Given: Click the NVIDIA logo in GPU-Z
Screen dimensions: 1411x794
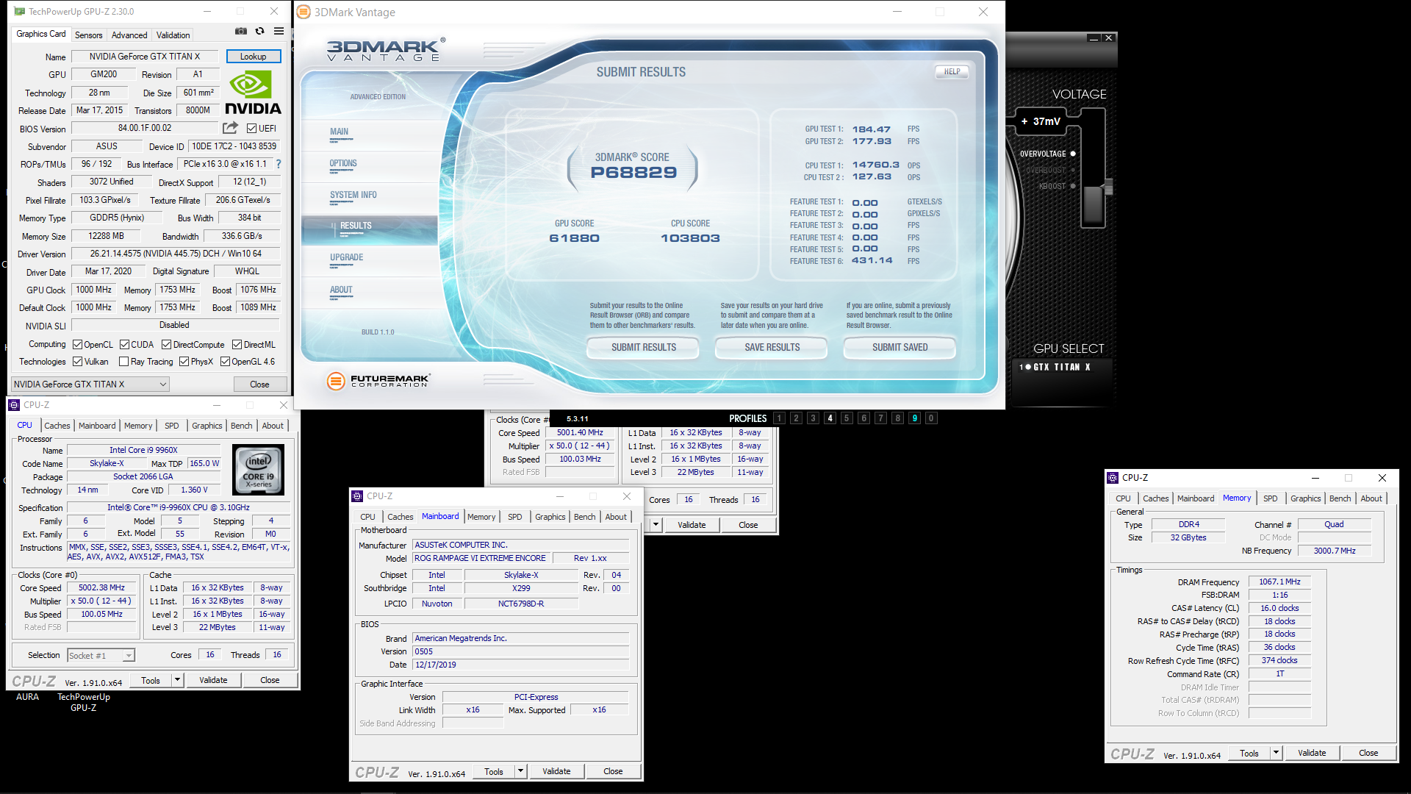Looking at the screenshot, I should [253, 93].
